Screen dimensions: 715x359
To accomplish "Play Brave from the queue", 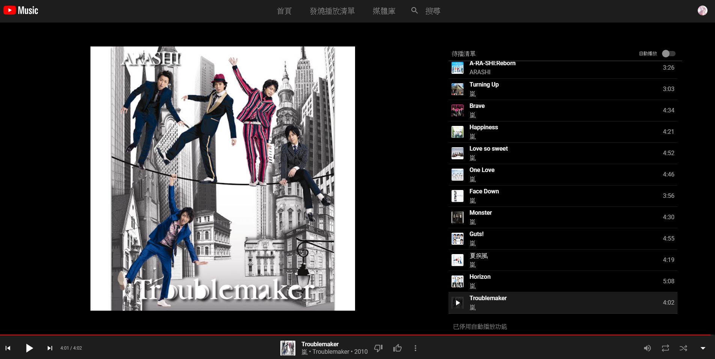I will pyautogui.click(x=563, y=111).
